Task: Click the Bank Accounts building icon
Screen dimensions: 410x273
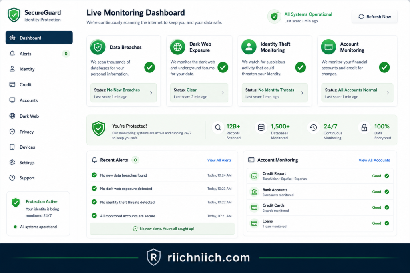Action: click(x=254, y=192)
